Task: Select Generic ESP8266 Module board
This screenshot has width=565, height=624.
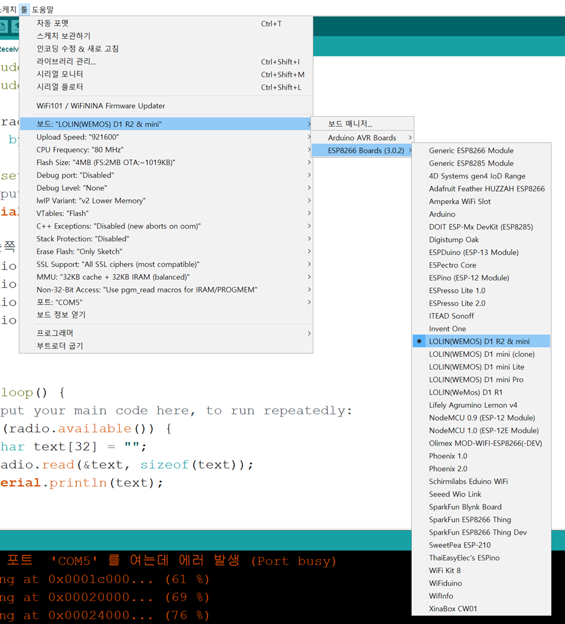Action: pyautogui.click(x=481, y=150)
